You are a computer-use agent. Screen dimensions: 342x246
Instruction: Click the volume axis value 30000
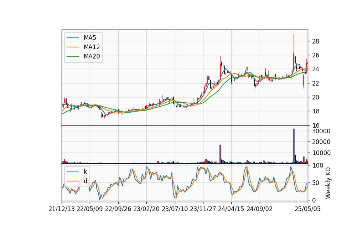tap(321, 131)
